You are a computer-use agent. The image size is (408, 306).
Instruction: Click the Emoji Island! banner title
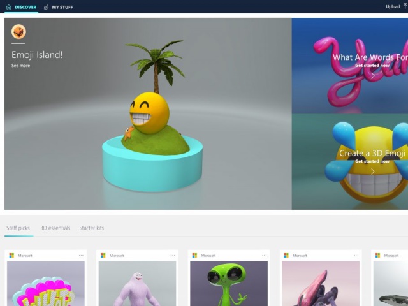coord(37,55)
